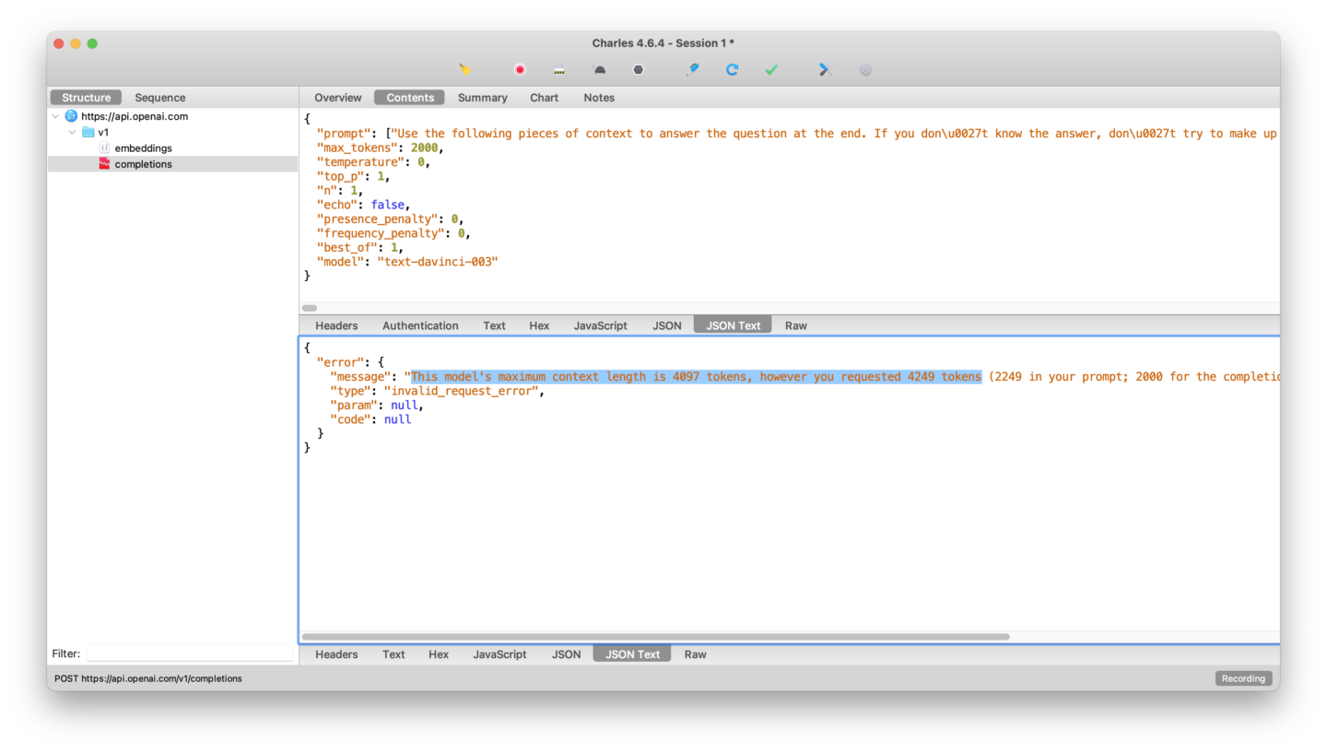Stop recording using the red record icon
Viewport: 1327px width, 753px height.
[519, 69]
